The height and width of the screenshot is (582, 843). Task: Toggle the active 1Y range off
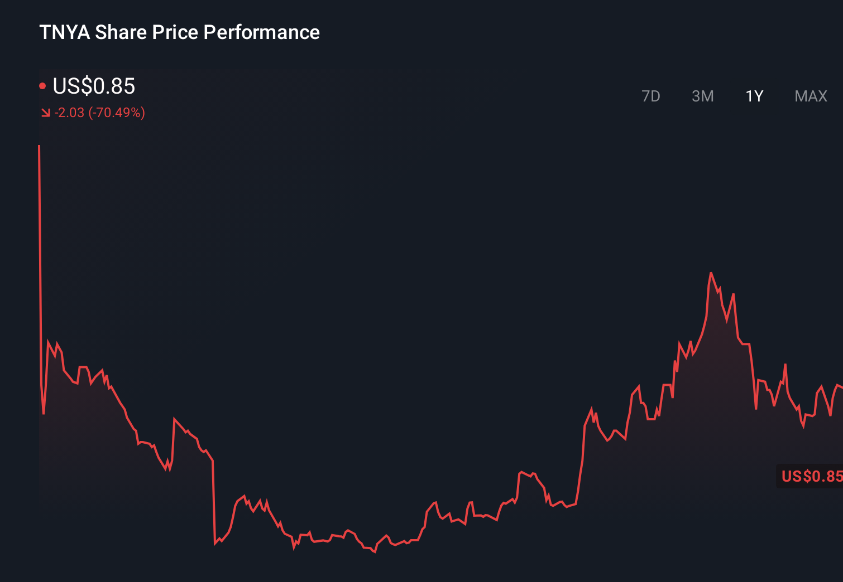point(754,96)
